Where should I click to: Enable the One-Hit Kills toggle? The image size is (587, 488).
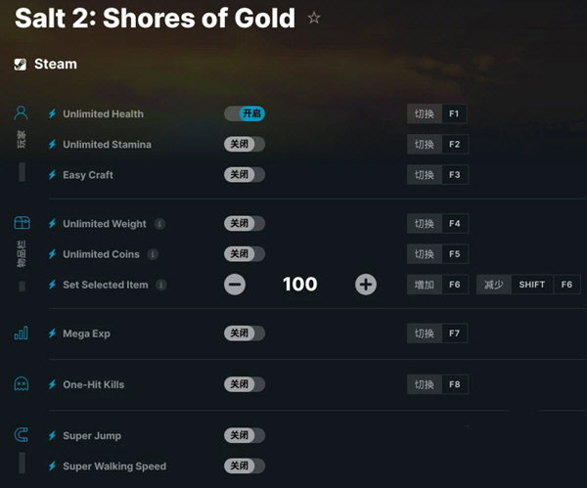coord(245,384)
